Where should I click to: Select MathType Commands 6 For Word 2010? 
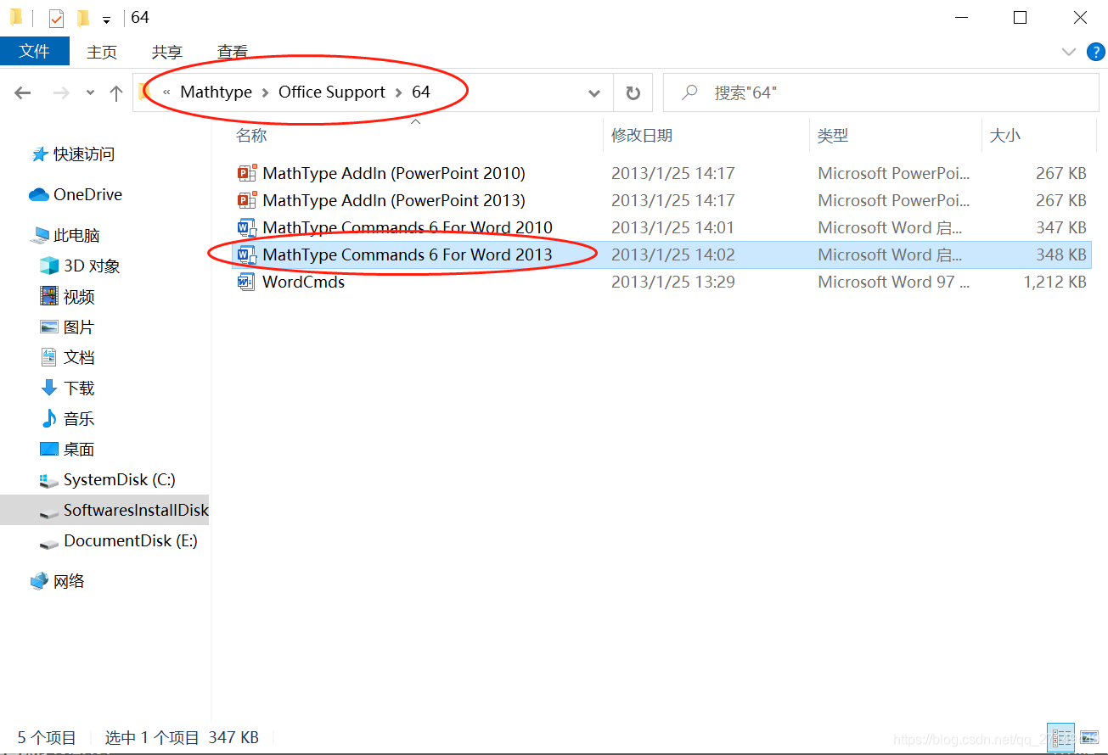[x=408, y=227]
